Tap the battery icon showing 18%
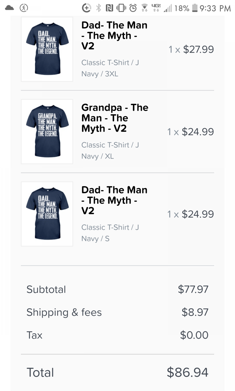Viewport: 235px width, 391px height. coord(195,8)
